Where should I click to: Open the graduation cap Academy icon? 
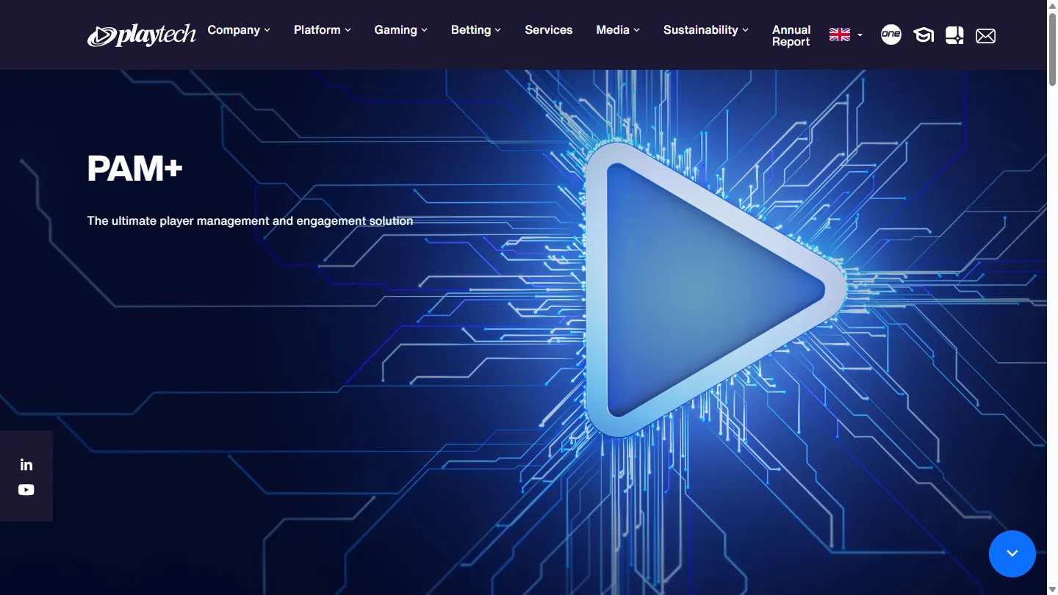924,35
